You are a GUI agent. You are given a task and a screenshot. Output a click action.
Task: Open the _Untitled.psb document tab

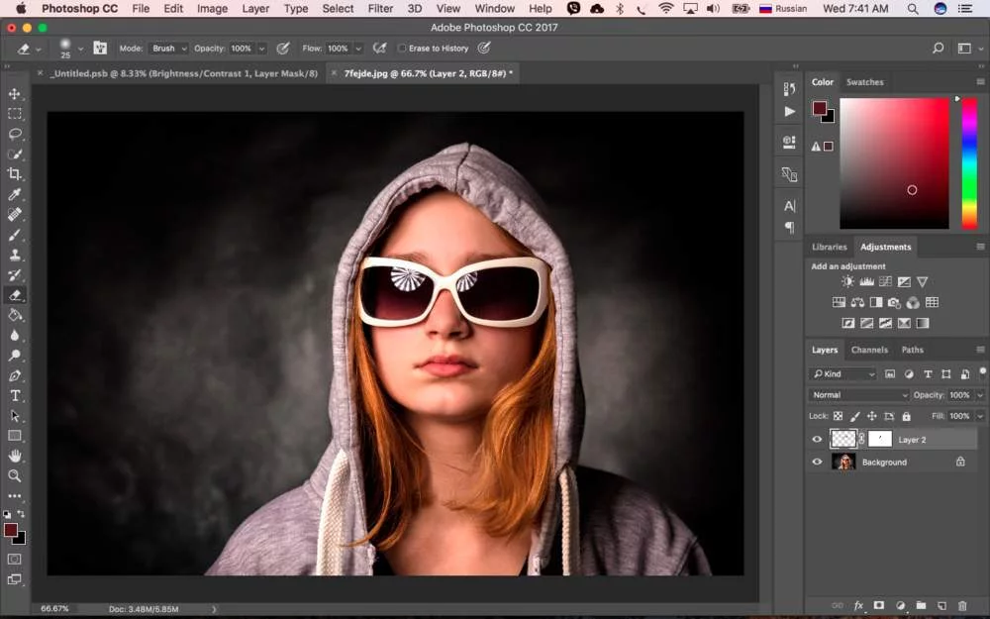tap(184, 74)
